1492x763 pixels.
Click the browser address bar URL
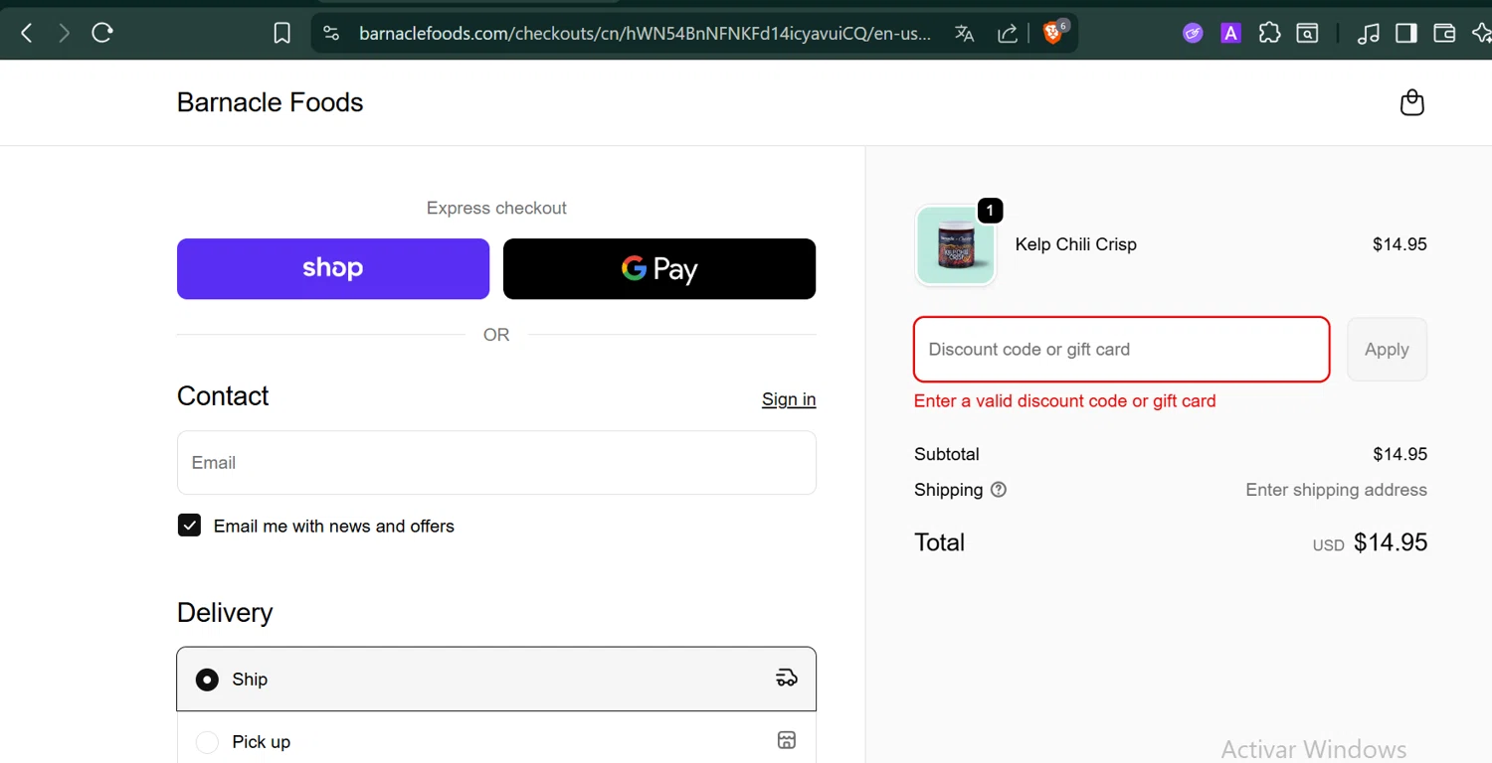click(x=645, y=34)
